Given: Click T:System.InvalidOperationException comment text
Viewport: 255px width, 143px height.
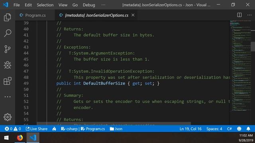Looking at the screenshot, I should coord(112,71).
